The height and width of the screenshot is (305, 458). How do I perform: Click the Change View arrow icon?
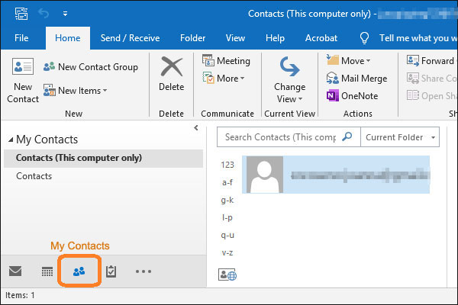(x=289, y=66)
